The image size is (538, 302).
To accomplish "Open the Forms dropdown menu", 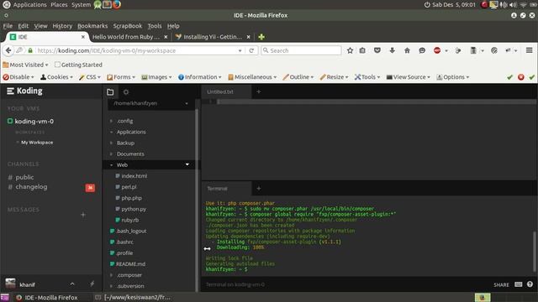I will click(x=121, y=77).
